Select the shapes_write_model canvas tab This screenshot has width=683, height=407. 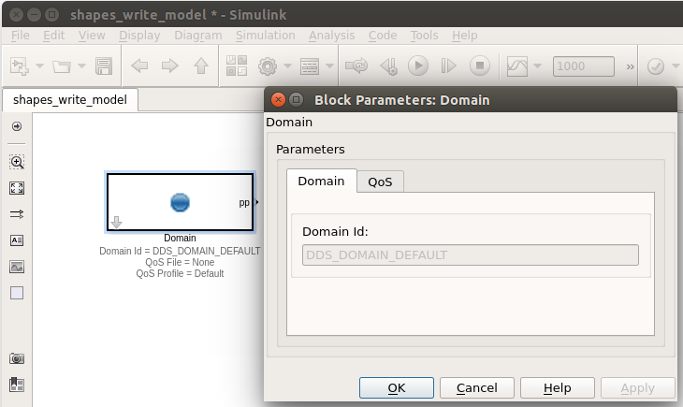pos(70,100)
